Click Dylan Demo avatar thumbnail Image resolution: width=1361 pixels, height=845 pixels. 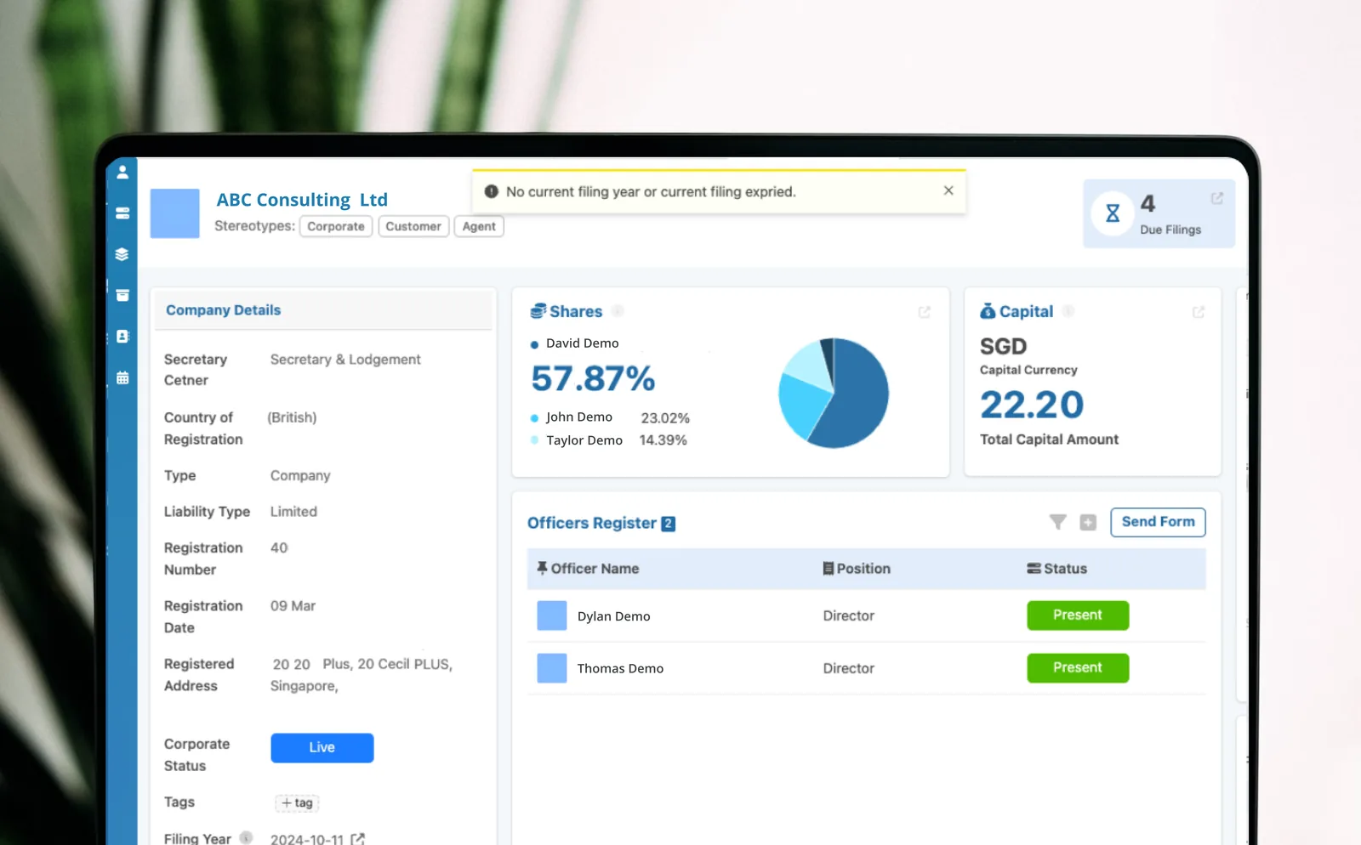(x=552, y=615)
